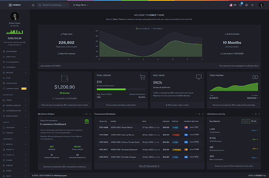Click the WebAppLayers footer link
The height and width of the screenshot is (178, 269).
[x=61, y=176]
